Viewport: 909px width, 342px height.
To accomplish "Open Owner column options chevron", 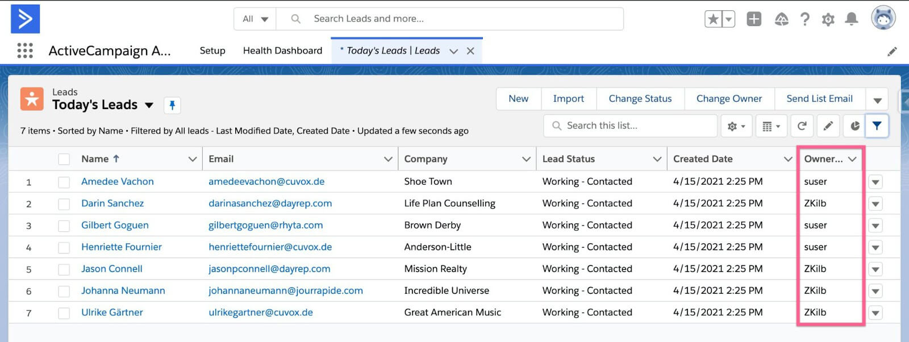I will 852,159.
